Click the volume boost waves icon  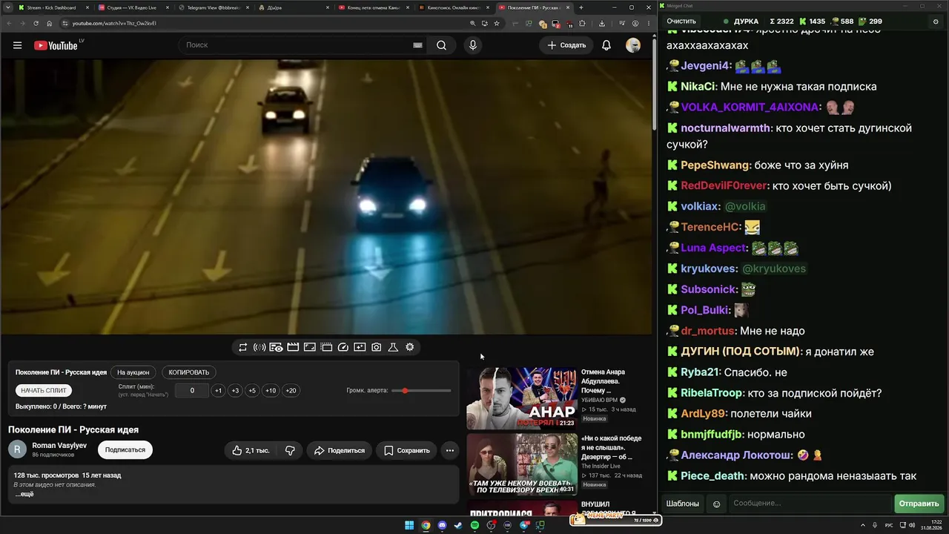(x=259, y=347)
